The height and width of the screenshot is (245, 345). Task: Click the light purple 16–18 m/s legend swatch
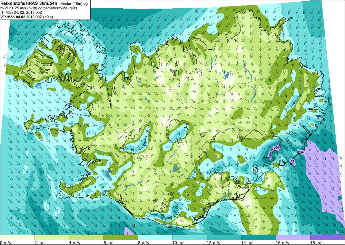(x=293, y=237)
